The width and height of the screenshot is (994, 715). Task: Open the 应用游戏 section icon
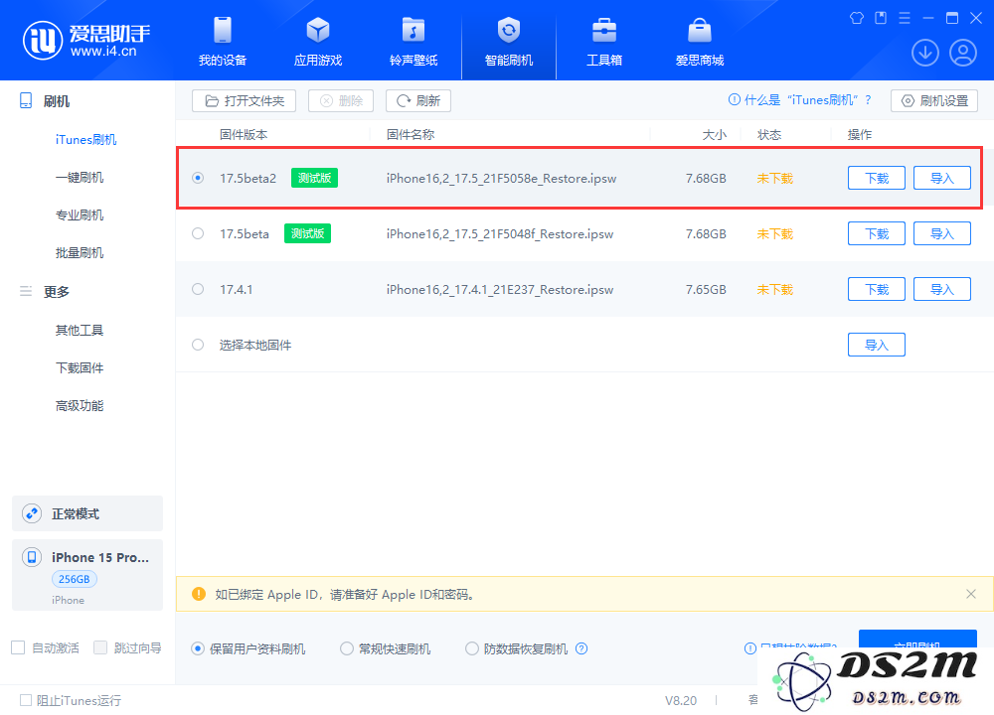318,30
